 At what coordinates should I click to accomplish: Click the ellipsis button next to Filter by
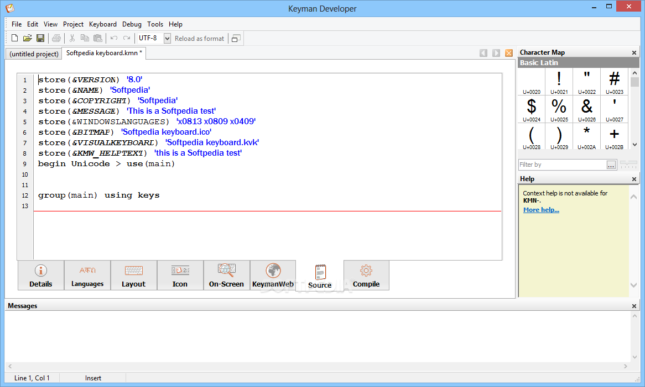[x=611, y=165]
